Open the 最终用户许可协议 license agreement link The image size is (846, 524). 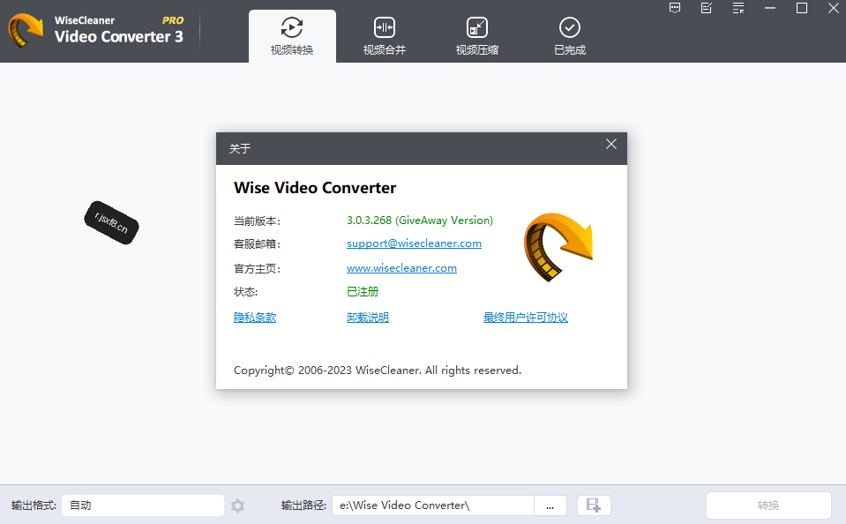pos(526,318)
